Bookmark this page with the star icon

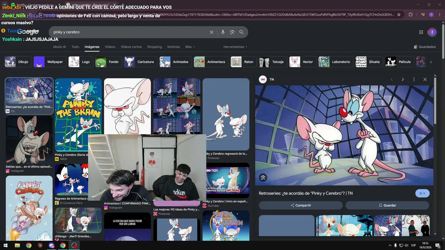point(399,15)
